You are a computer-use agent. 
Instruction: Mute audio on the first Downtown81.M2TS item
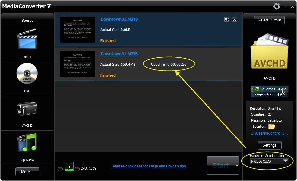point(227,19)
